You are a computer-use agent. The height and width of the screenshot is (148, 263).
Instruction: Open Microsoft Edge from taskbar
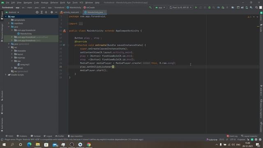click(29, 145)
